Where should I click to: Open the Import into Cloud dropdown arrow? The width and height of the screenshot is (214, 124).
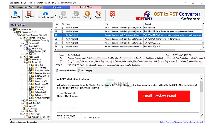(x=55, y=15)
